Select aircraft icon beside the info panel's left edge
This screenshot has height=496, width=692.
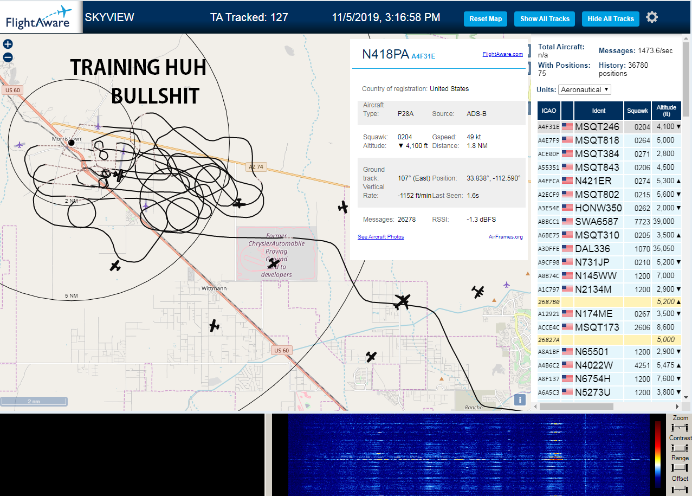[x=342, y=207]
